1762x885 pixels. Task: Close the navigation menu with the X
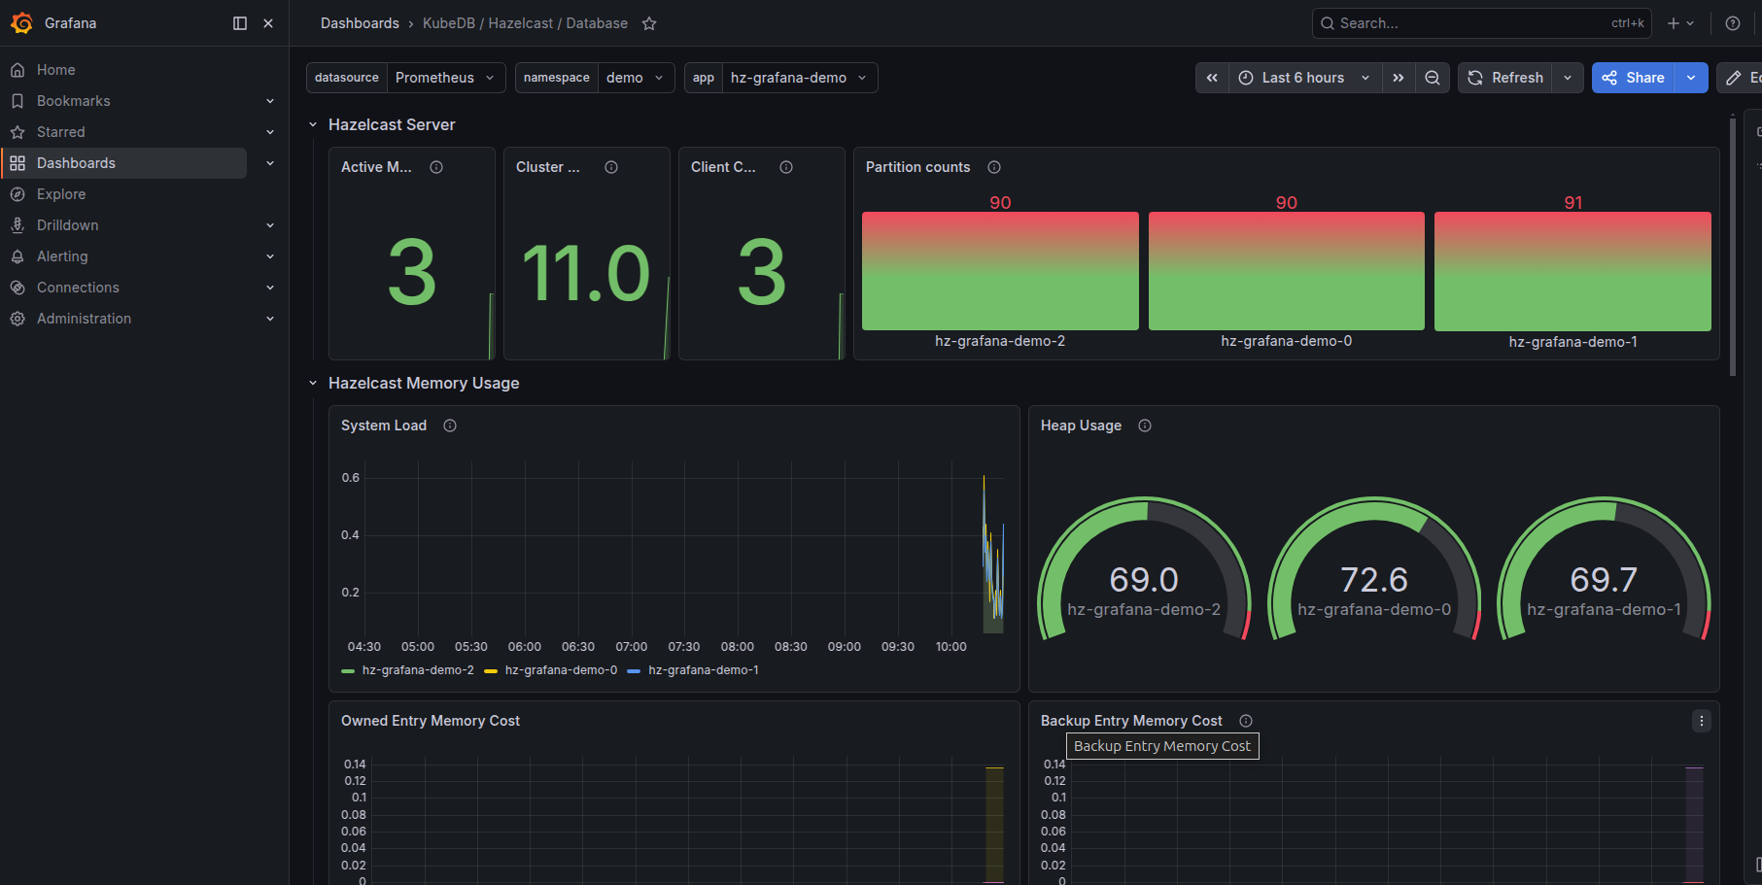pos(268,23)
